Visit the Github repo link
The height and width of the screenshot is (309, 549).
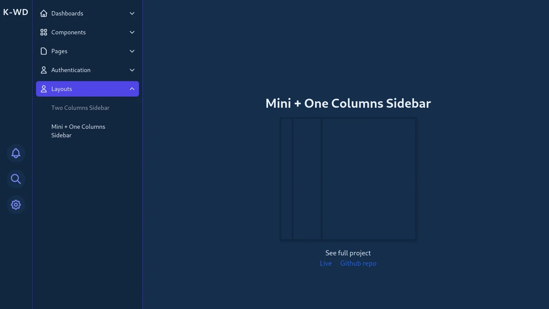358,263
